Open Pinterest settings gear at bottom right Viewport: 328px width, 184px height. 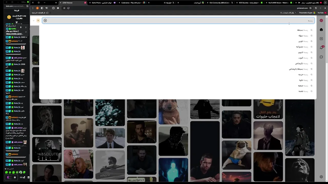click(321, 177)
